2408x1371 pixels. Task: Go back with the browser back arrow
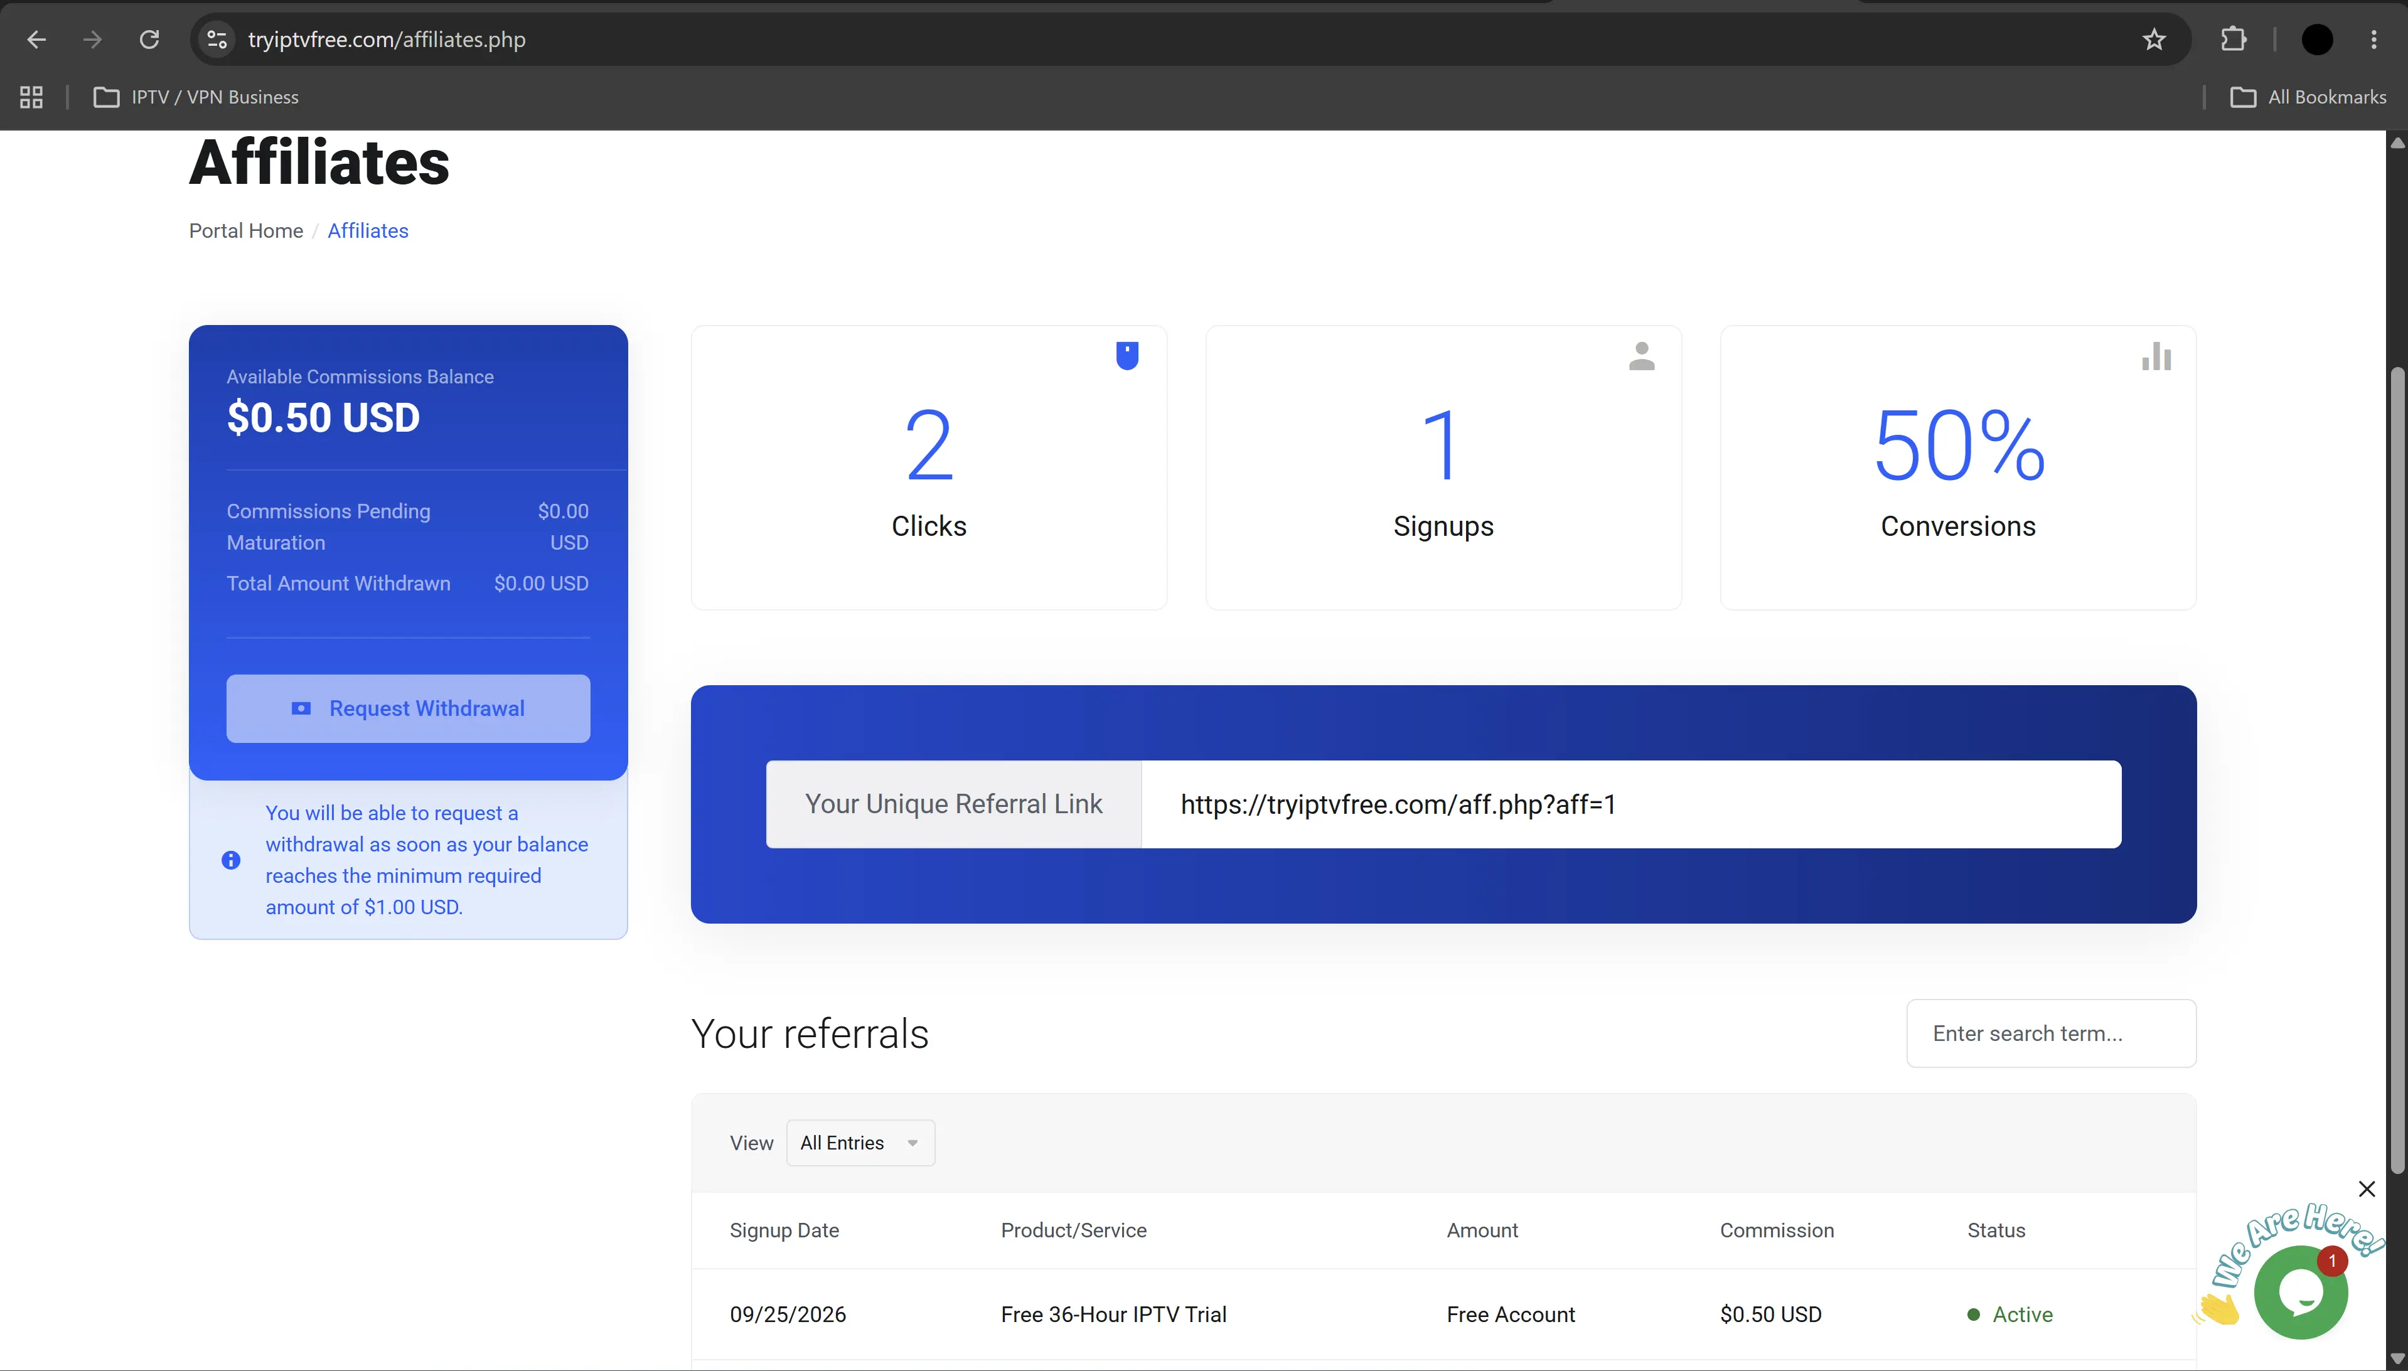pyautogui.click(x=36, y=40)
